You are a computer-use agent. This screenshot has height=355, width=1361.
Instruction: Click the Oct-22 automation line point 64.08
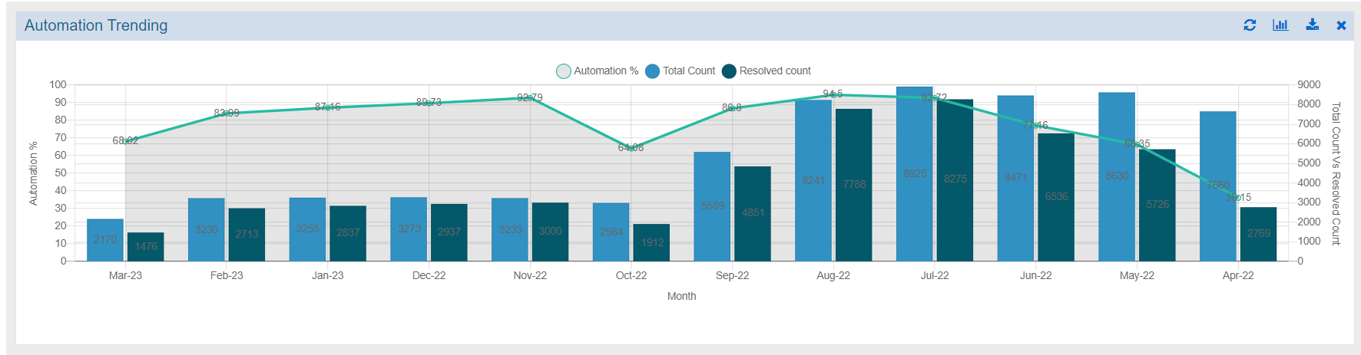pos(631,147)
